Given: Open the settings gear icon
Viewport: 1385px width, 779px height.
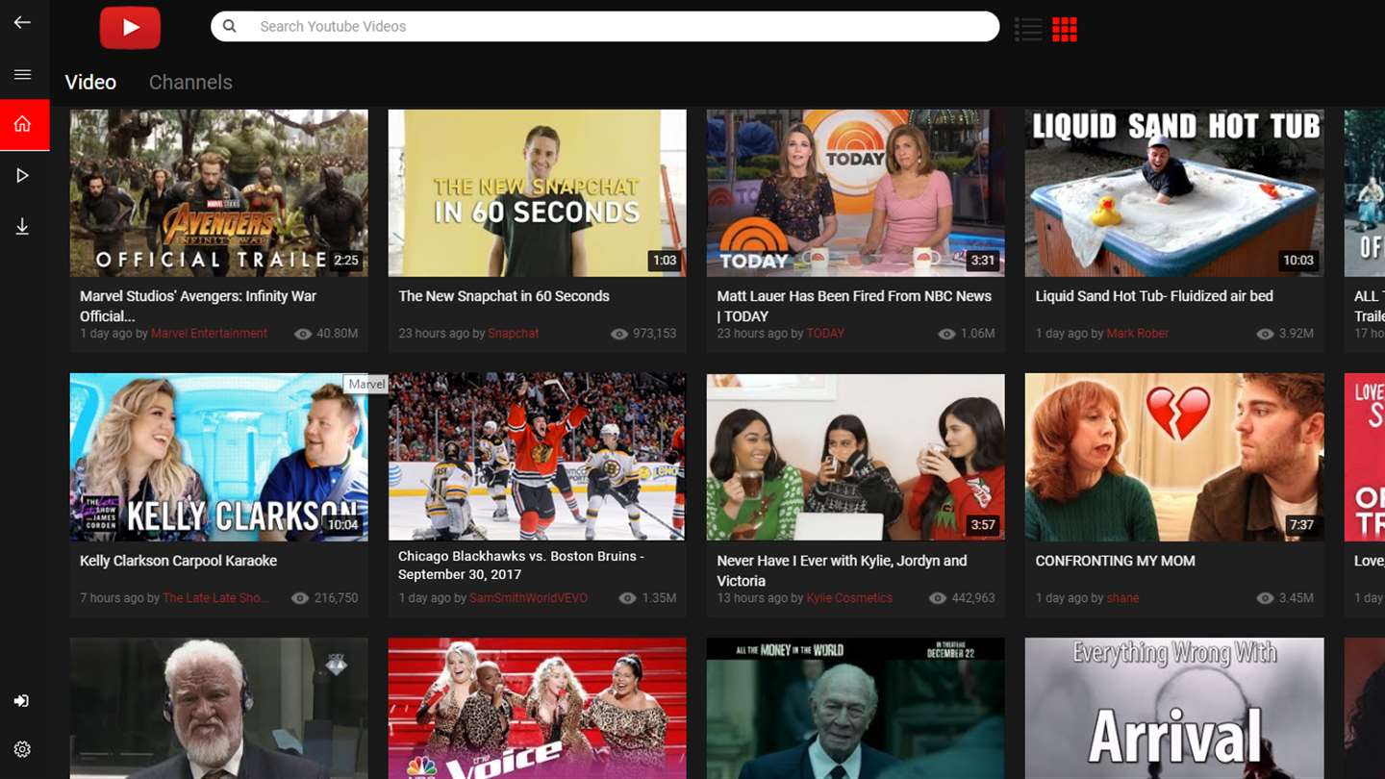Looking at the screenshot, I should 22,749.
